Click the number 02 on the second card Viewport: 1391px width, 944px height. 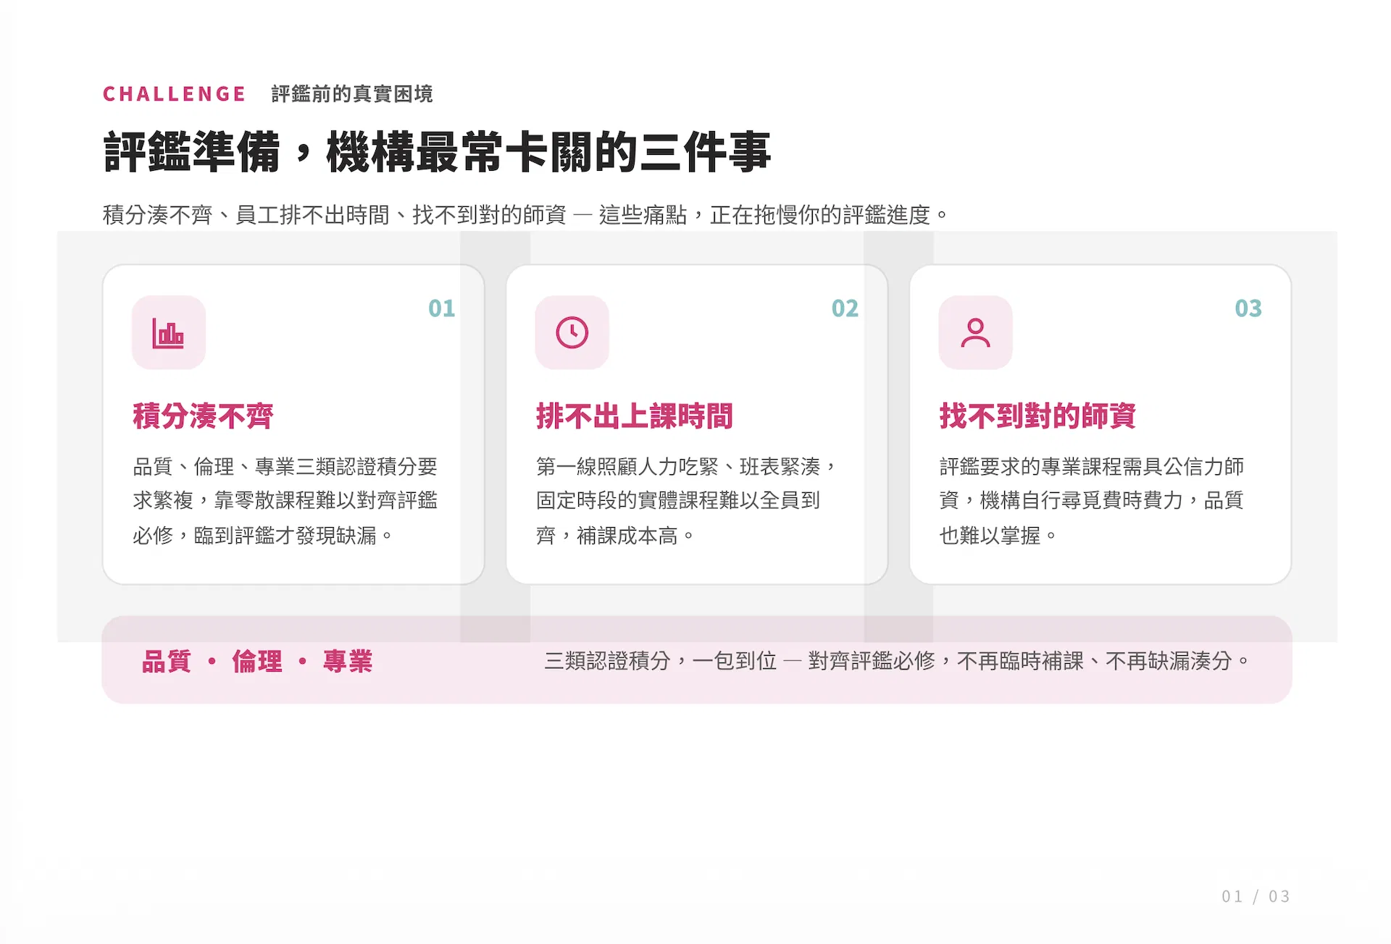coord(845,308)
